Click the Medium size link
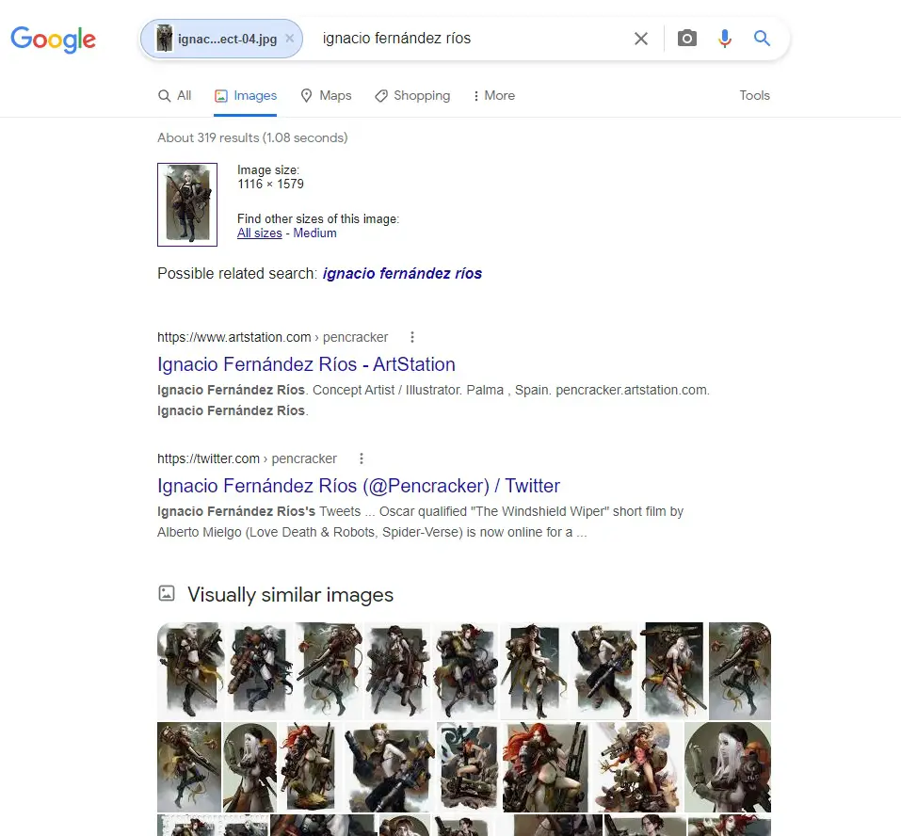This screenshot has width=901, height=836. click(314, 233)
